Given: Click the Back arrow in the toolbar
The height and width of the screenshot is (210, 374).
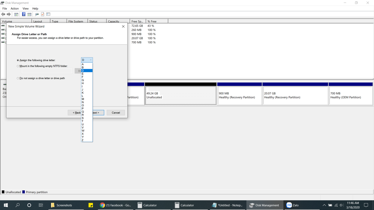Looking at the screenshot, I should [3, 14].
